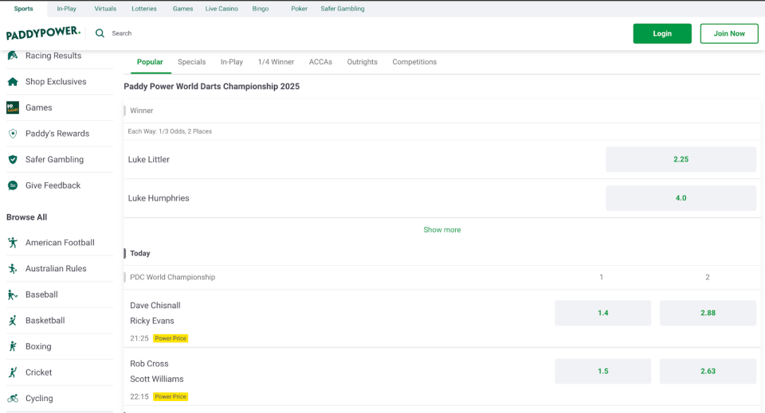765x413 pixels.
Task: Click the American Football player icon
Action: [x=13, y=243]
